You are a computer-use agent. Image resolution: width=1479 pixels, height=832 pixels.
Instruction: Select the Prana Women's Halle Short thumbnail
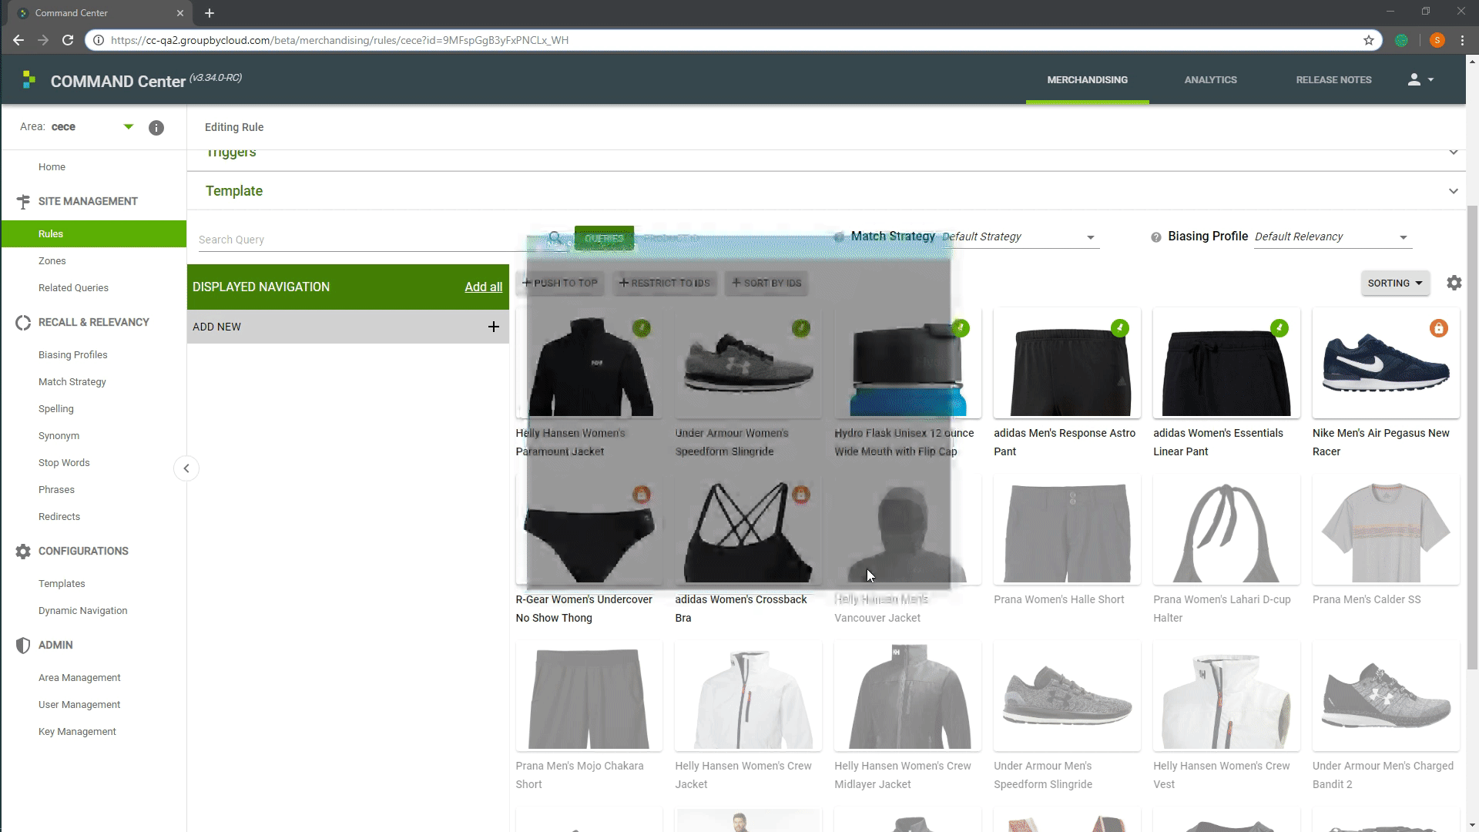[x=1067, y=529]
